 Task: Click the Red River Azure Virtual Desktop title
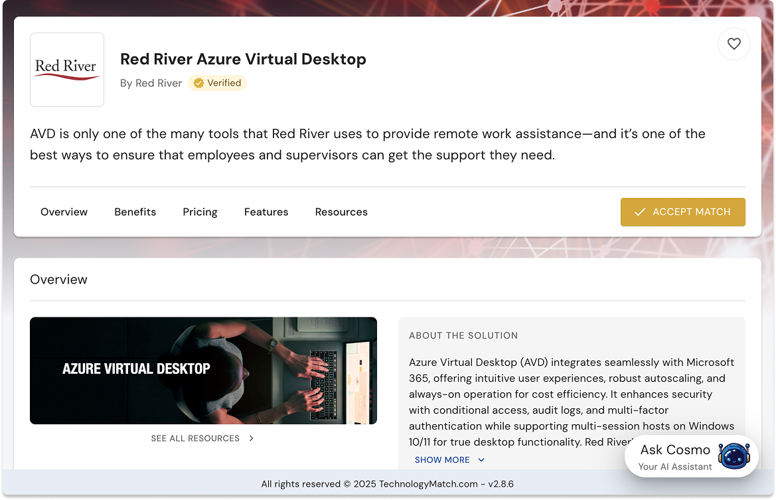click(x=243, y=59)
